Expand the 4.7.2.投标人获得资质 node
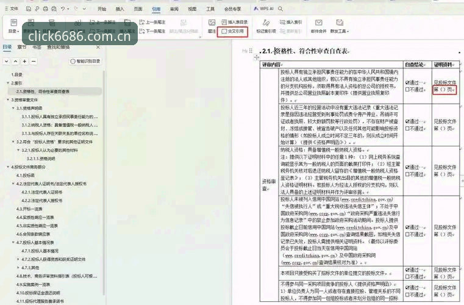Screen dimensions: 464x305 pyautogui.click(x=18, y=259)
